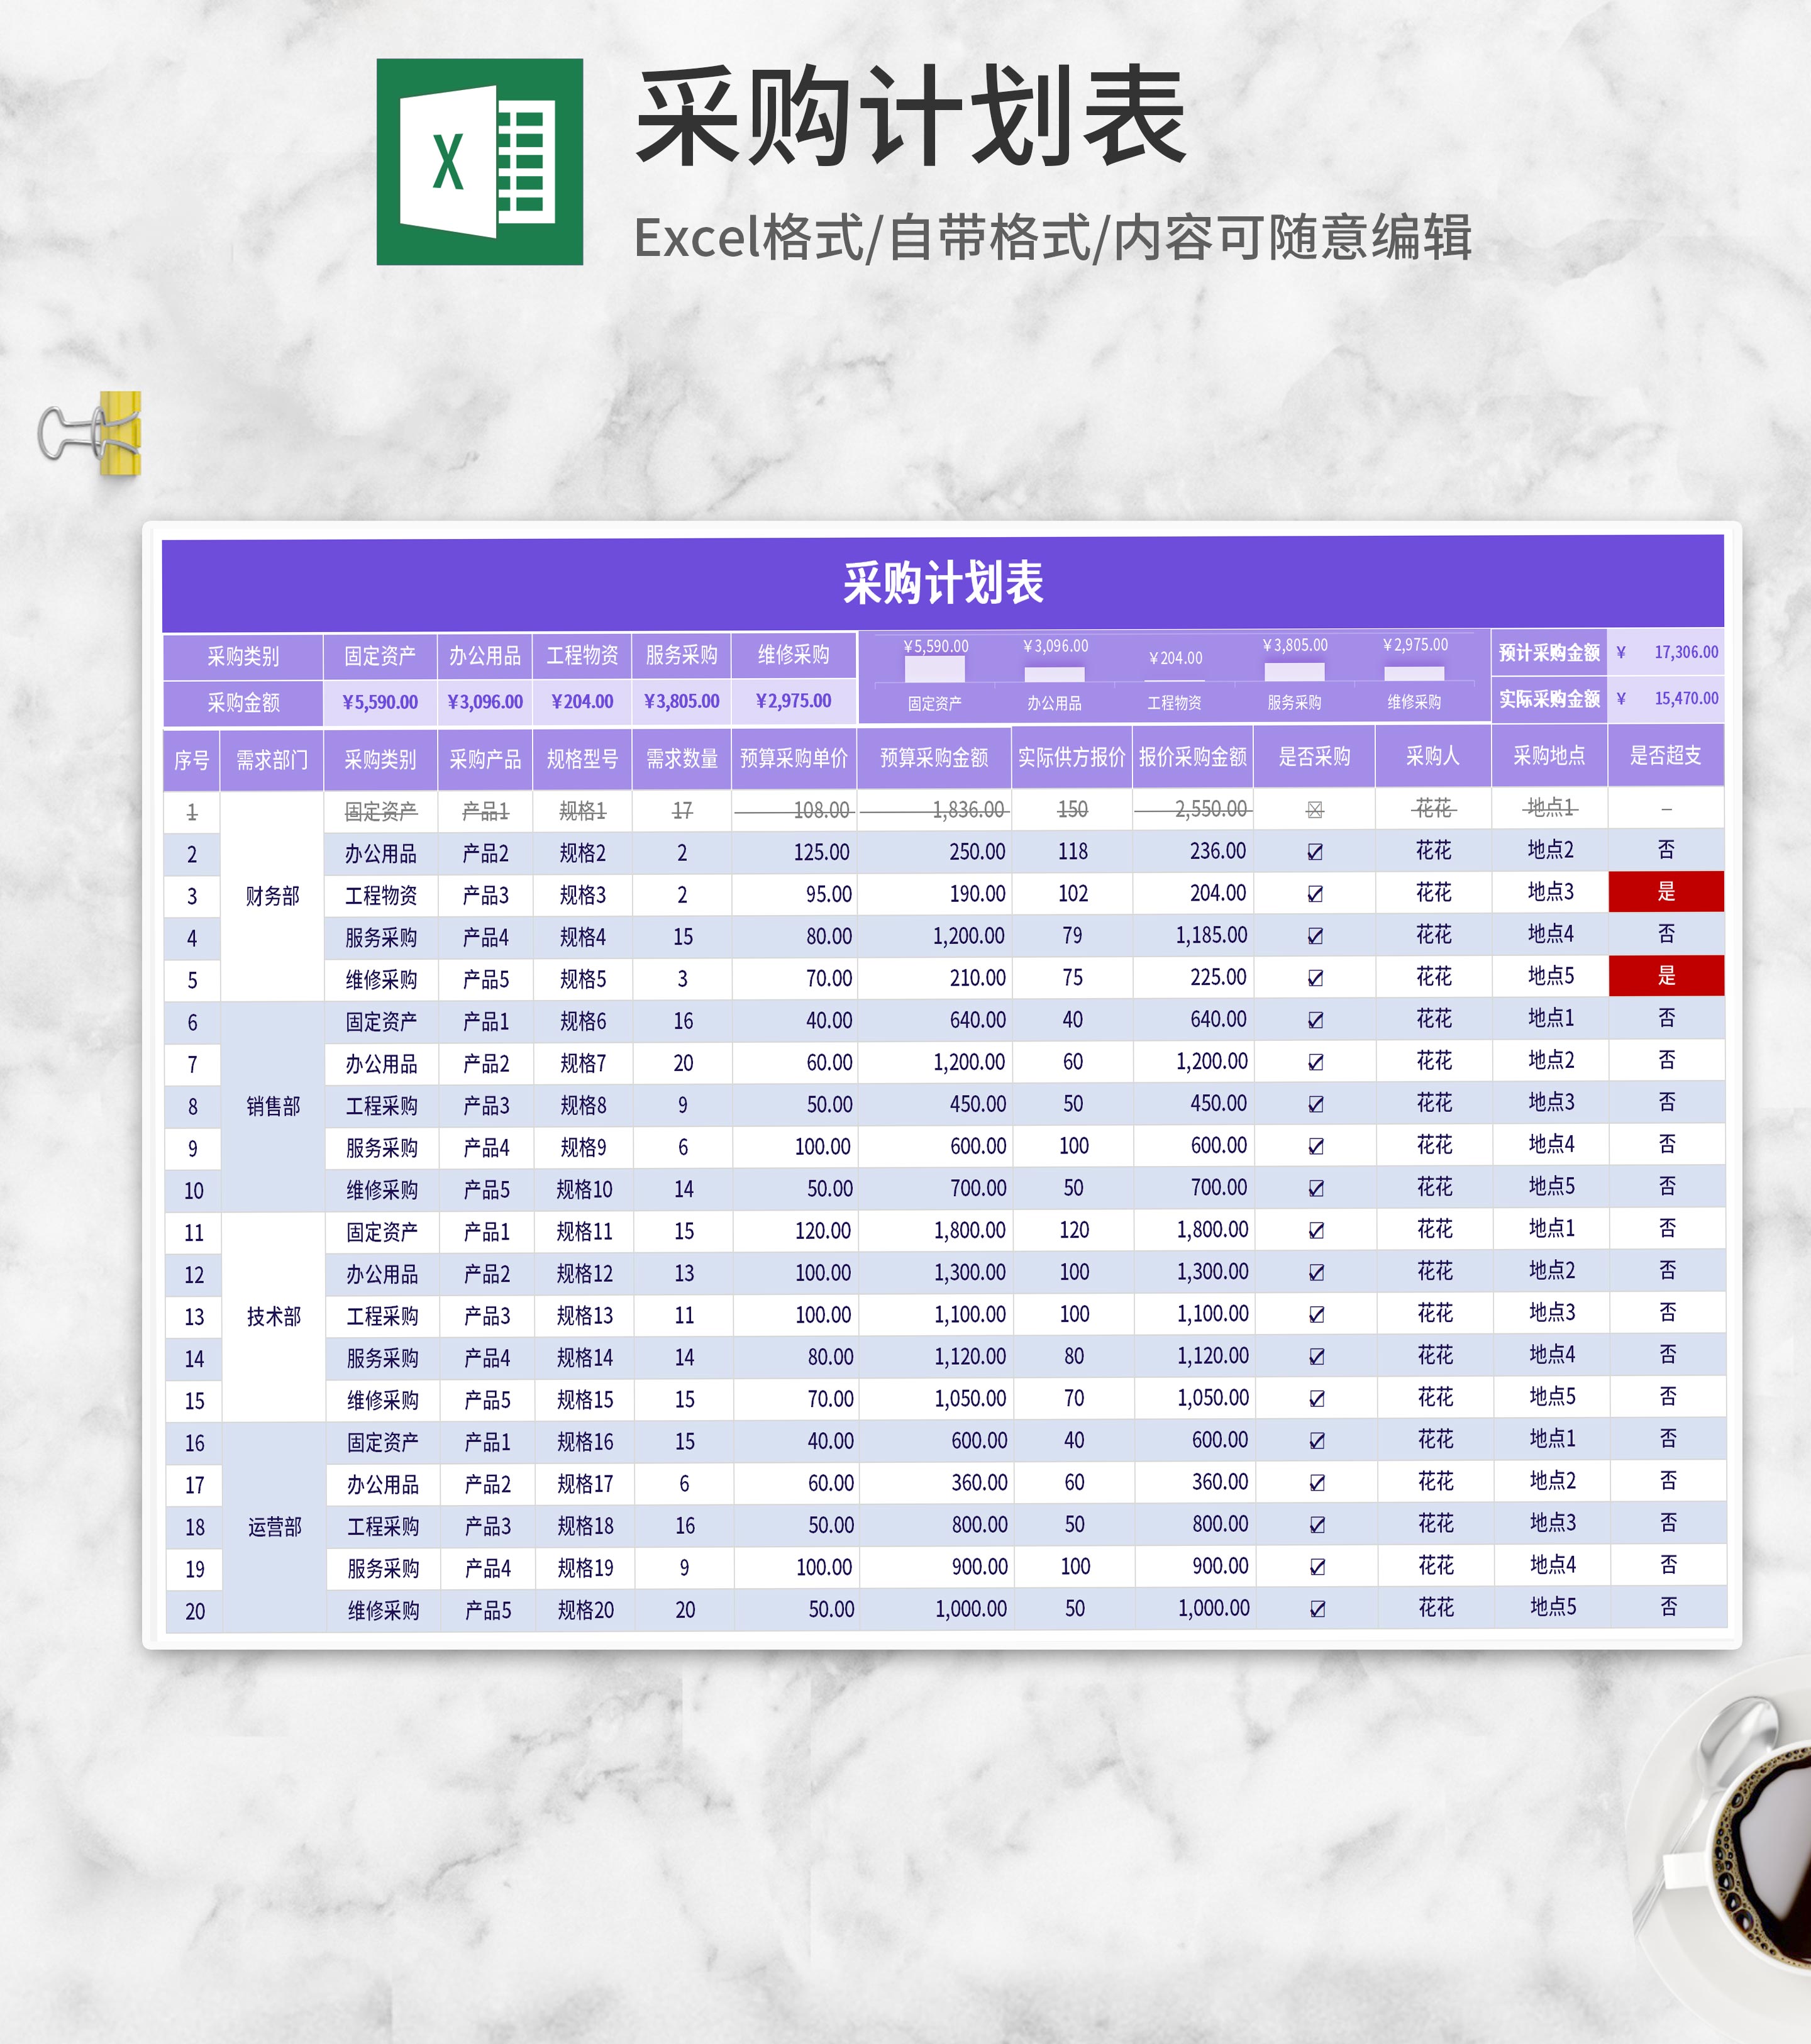
Task: Click the 是否超支 column header
Action: (x=1665, y=756)
